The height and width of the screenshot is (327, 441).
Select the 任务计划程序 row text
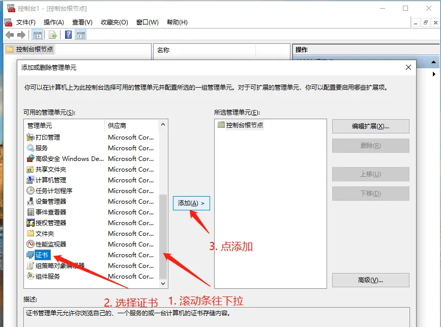coord(54,190)
